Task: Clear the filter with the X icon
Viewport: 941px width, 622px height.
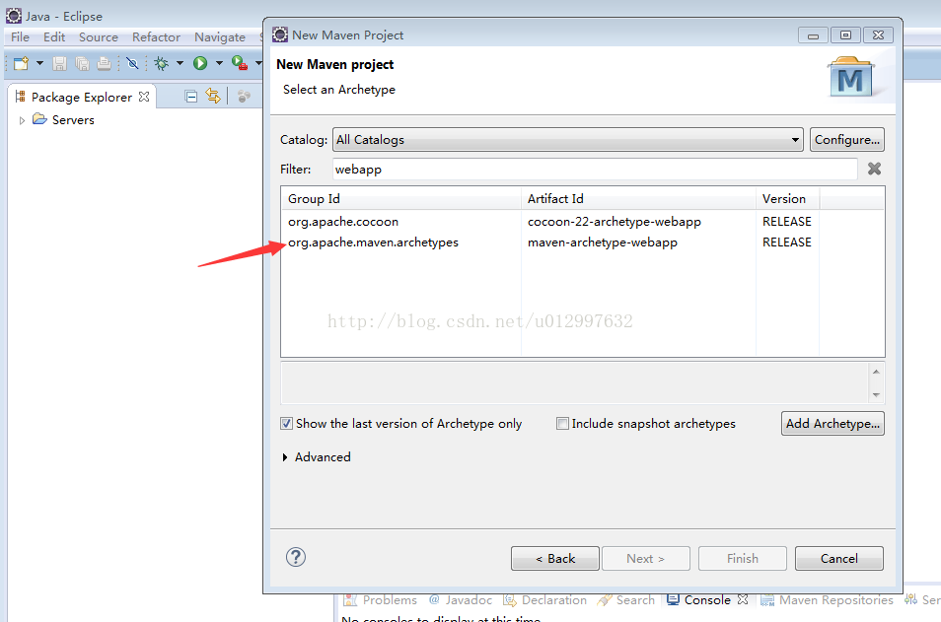Action: [x=874, y=170]
